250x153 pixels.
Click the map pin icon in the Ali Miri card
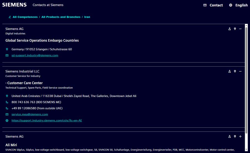click(235, 136)
